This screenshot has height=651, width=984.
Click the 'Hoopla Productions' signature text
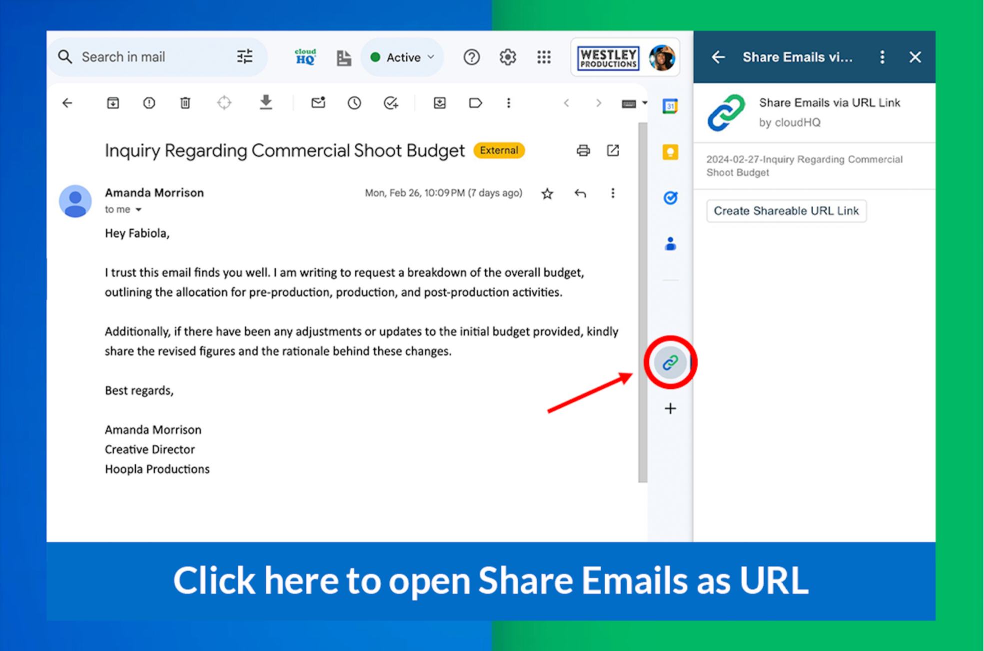(157, 469)
